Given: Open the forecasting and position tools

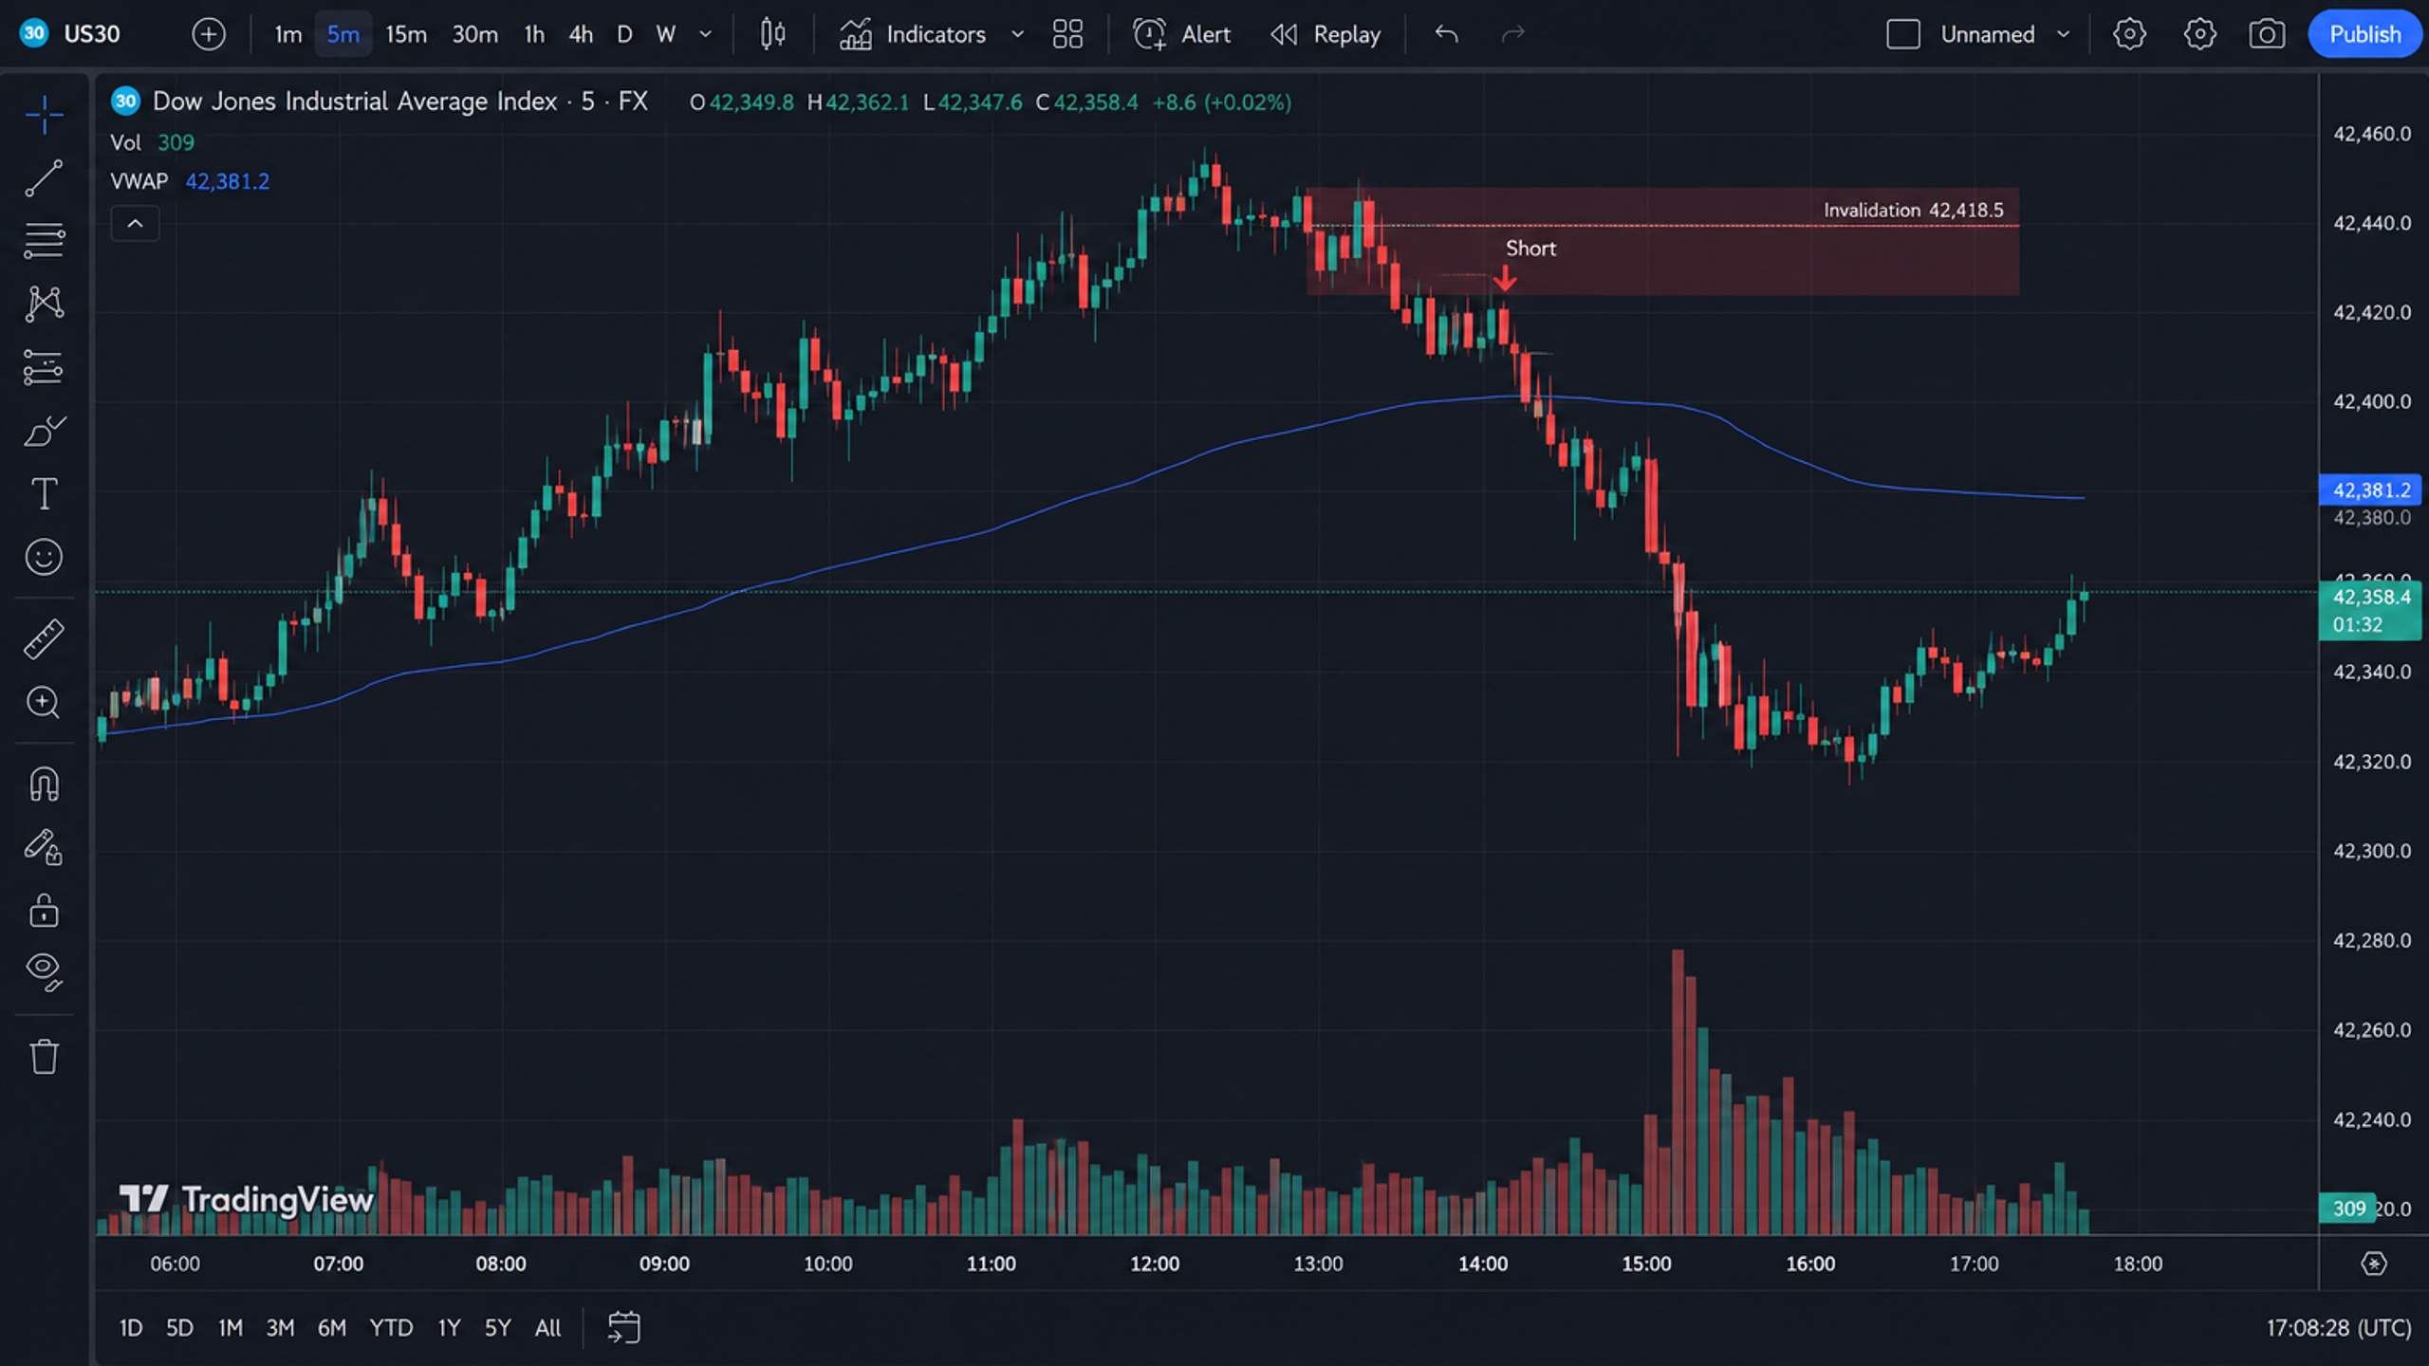Looking at the screenshot, I should 44,367.
